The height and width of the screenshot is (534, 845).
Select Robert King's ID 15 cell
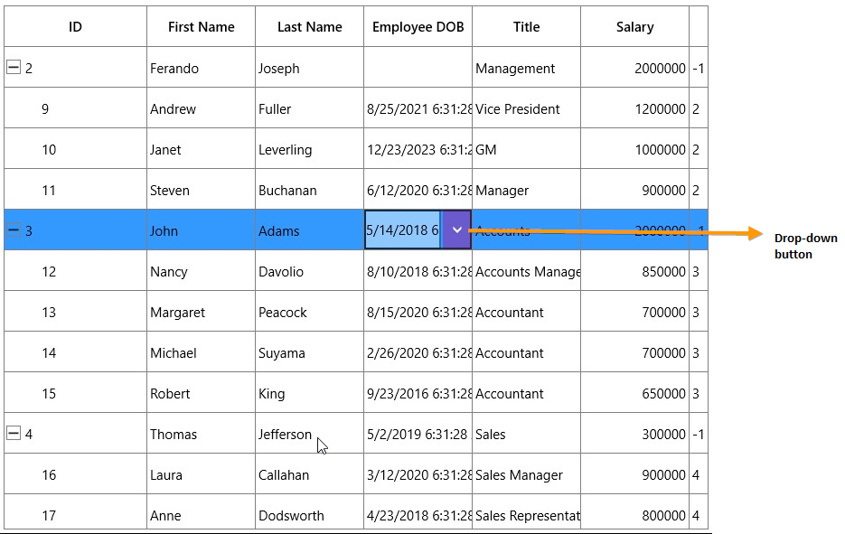click(75, 393)
